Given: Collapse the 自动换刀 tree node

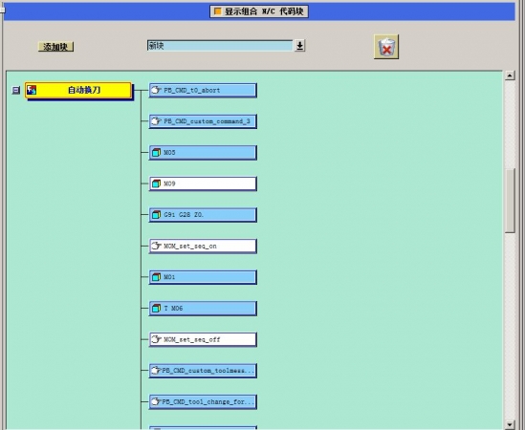Looking at the screenshot, I should point(15,90).
